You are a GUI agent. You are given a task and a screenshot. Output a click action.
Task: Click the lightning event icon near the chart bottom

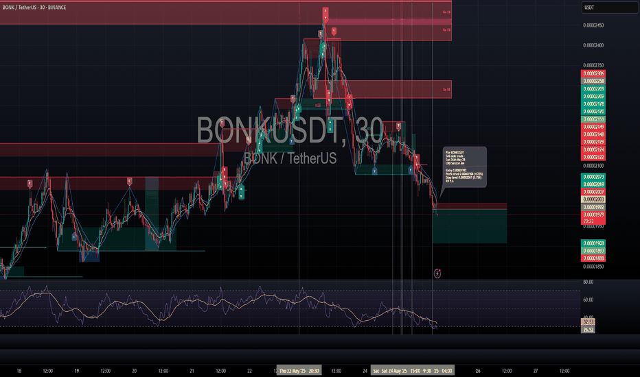coord(437,273)
